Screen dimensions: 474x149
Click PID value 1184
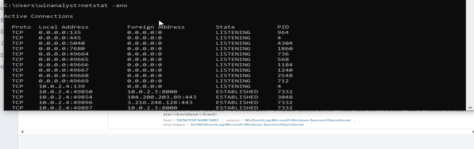click(x=285, y=65)
